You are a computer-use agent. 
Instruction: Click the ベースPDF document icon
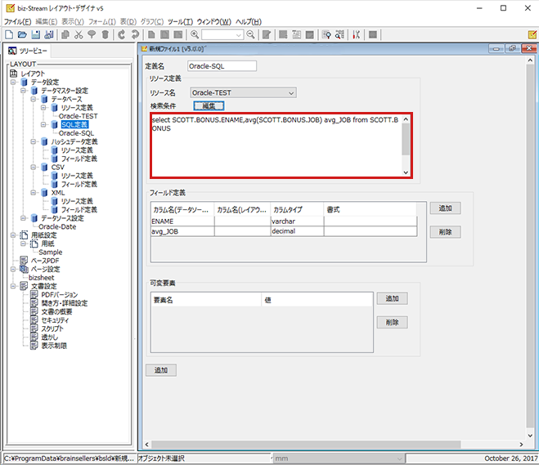pos(24,261)
